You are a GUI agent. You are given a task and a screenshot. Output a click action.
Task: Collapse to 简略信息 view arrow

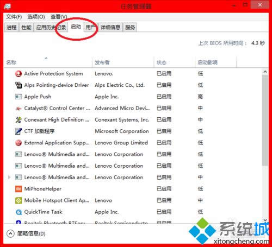click(10, 233)
